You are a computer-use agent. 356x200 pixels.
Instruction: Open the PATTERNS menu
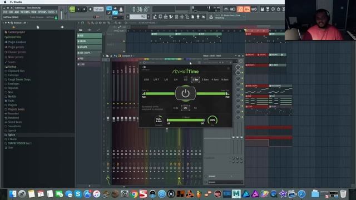(x=25, y=12)
